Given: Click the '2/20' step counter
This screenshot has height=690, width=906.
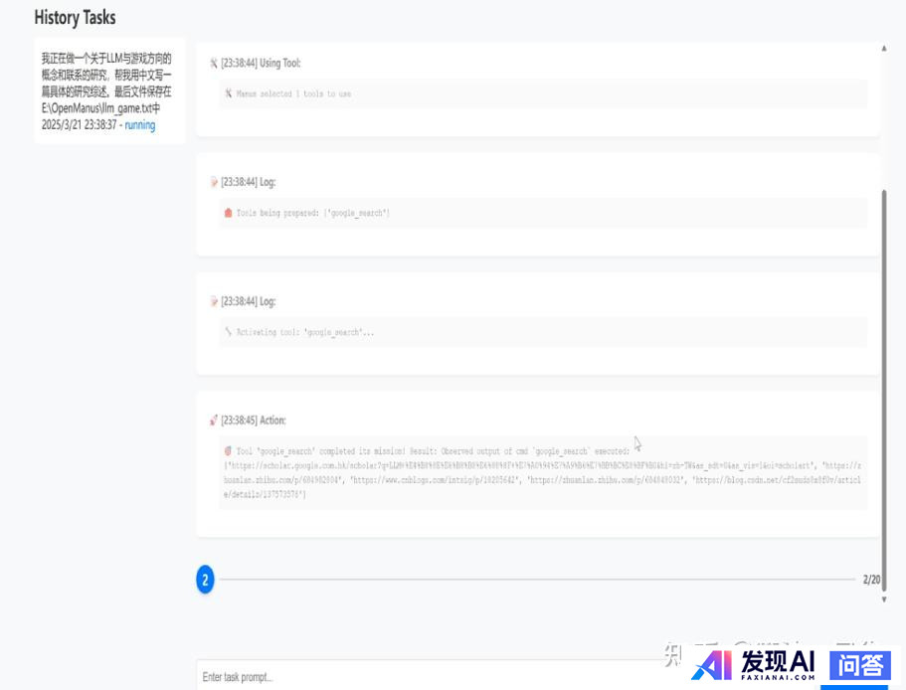Looking at the screenshot, I should pos(871,579).
